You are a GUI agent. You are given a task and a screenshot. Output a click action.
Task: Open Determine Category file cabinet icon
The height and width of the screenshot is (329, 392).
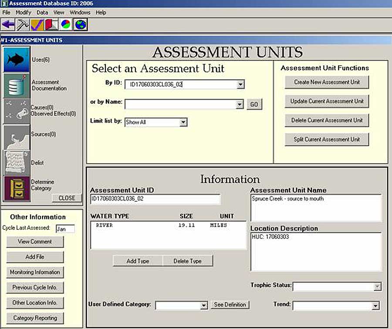17,188
